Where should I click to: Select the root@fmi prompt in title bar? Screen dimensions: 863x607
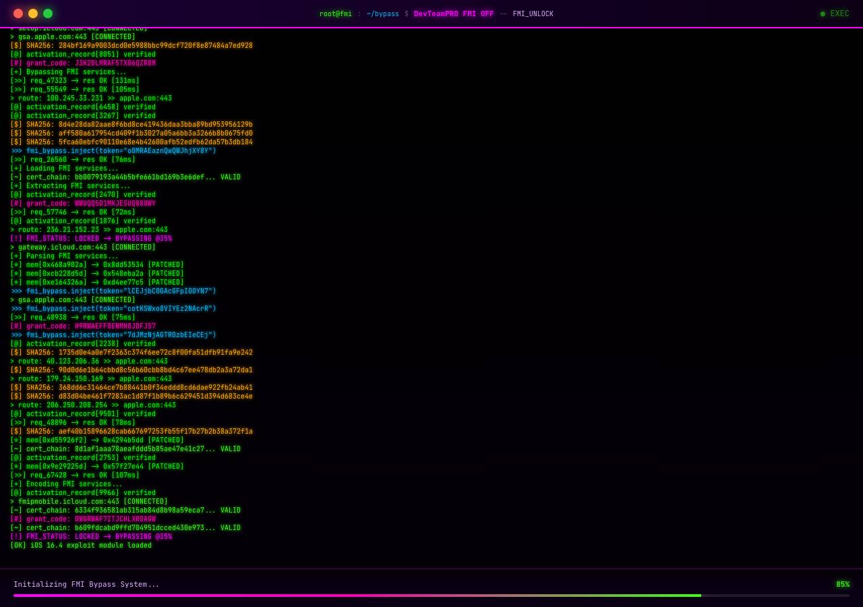[336, 14]
